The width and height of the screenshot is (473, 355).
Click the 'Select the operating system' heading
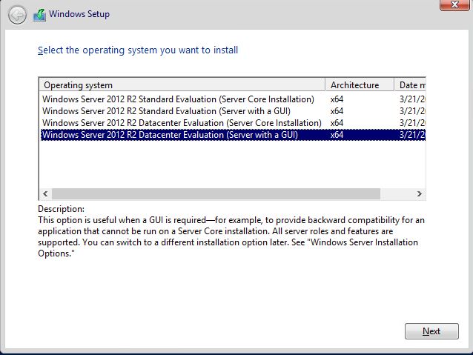point(138,50)
